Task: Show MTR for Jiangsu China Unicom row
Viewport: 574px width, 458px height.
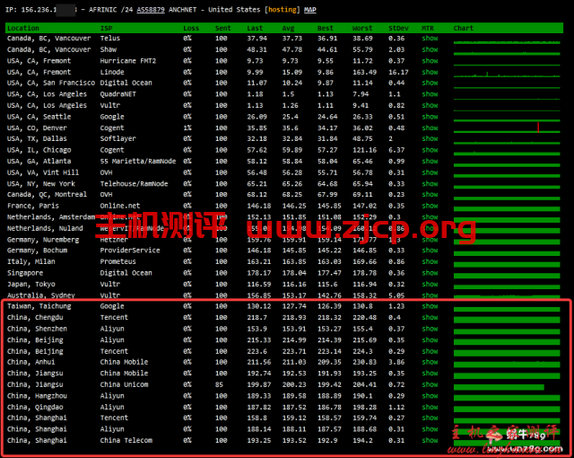Action: (x=430, y=384)
